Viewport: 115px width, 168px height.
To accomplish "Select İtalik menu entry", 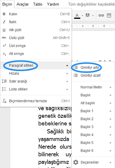I will tap(36, 22).
